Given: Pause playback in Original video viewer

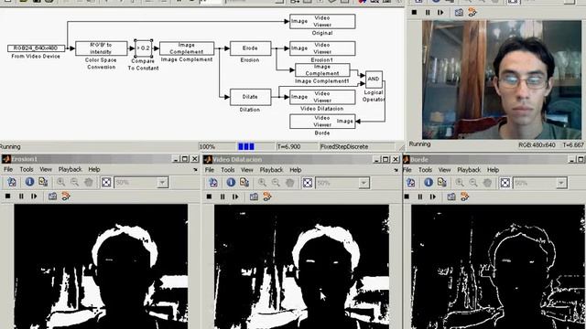Looking at the screenshot, I should pos(428,12).
